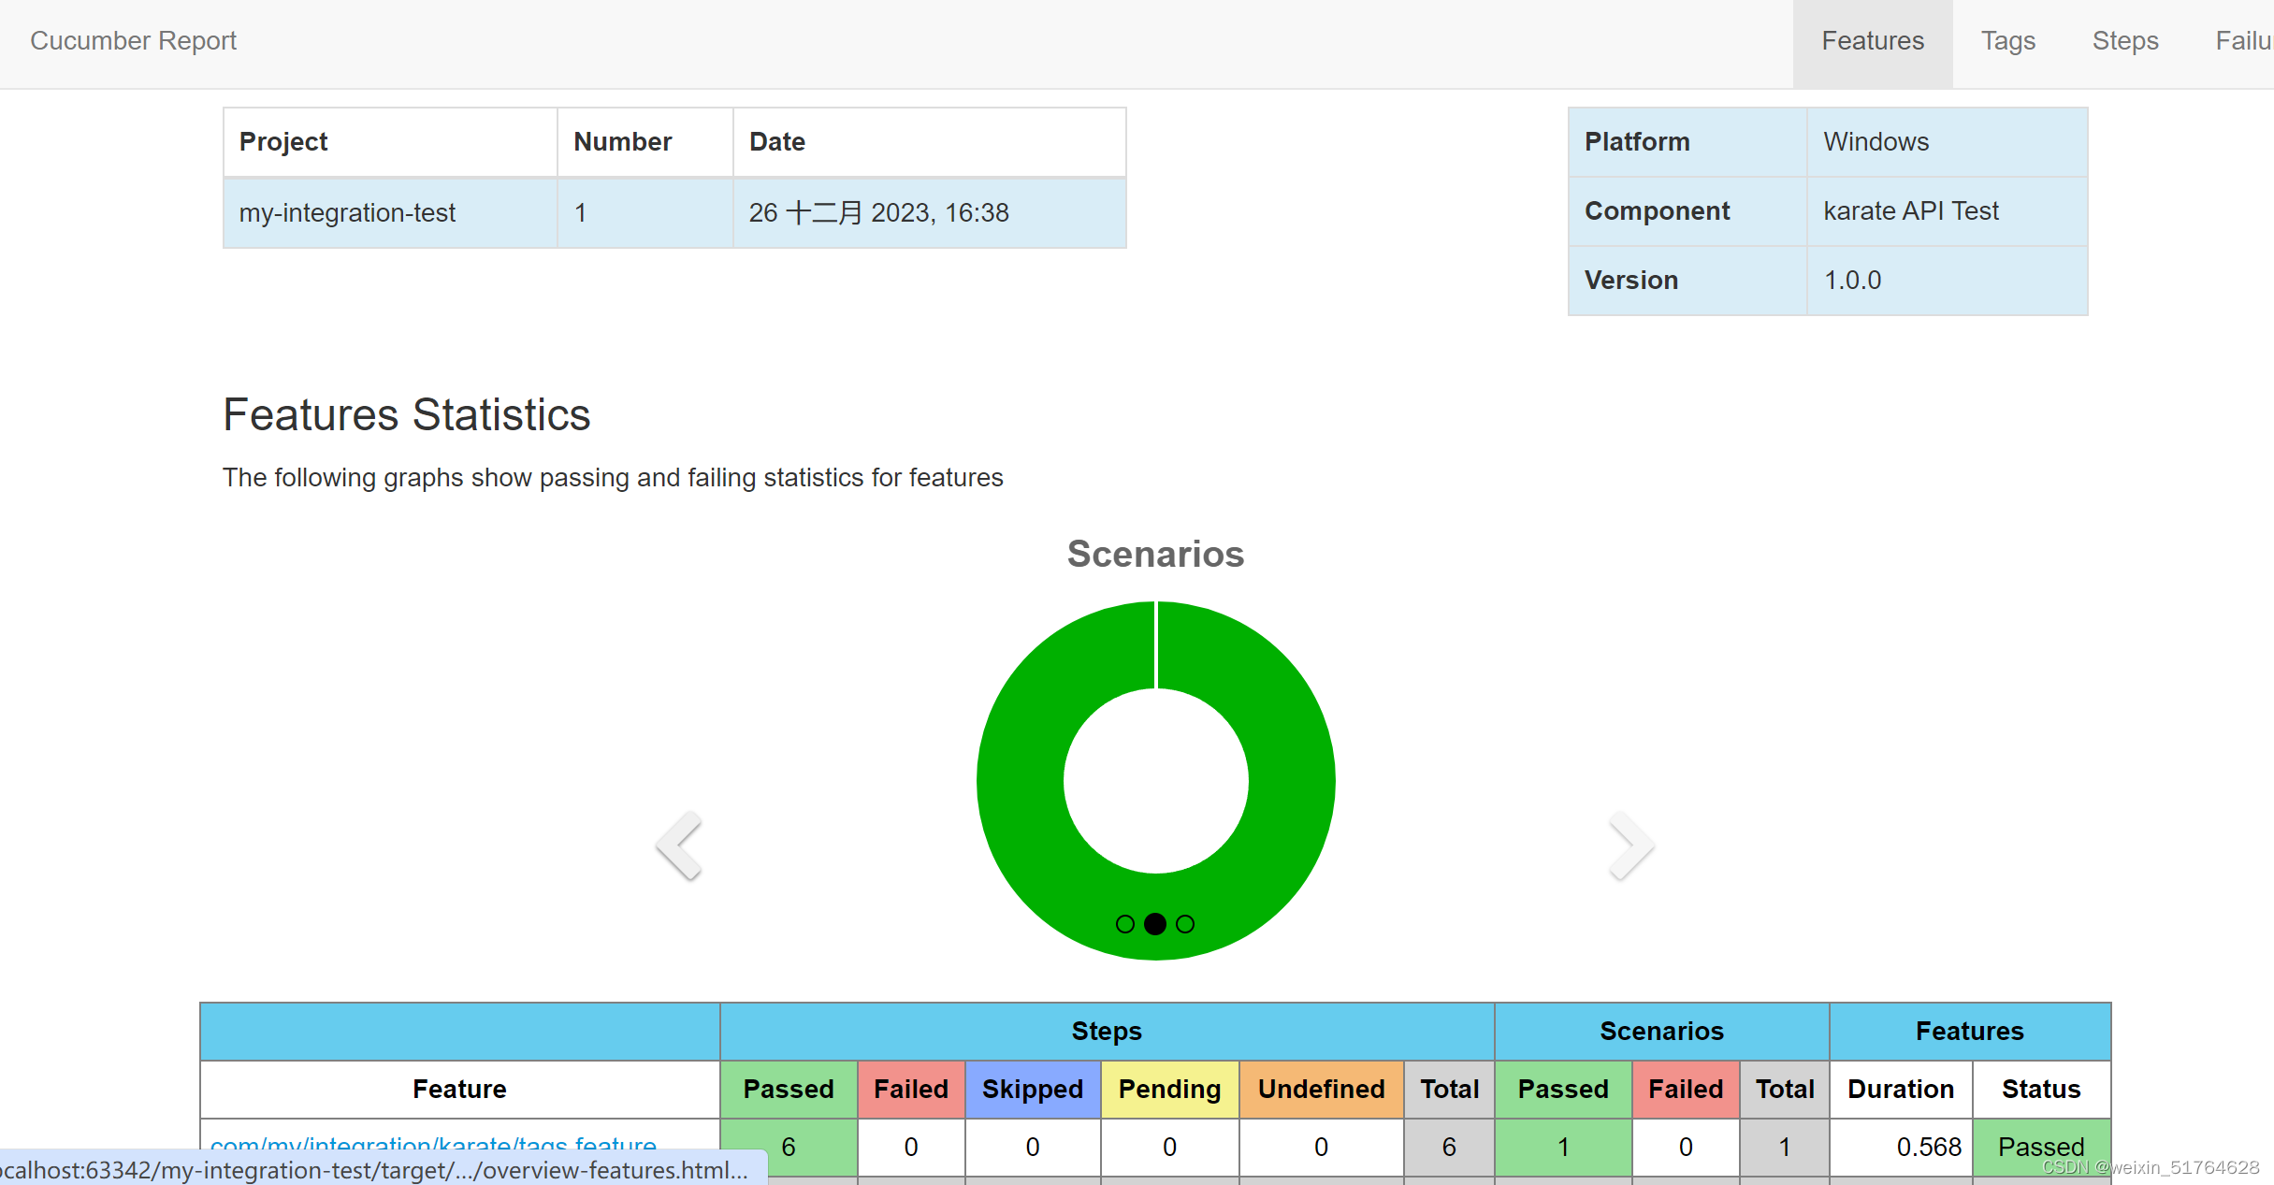Screen dimensions: 2274x1185
Task: Click the my-integration-test project cell
Action: [347, 212]
